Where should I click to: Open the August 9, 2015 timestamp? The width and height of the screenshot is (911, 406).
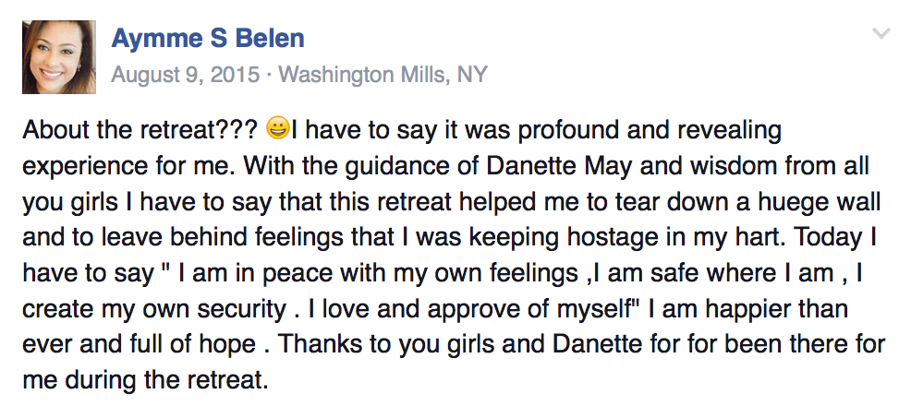point(186,75)
